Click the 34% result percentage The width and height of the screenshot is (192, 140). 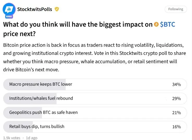(176, 84)
